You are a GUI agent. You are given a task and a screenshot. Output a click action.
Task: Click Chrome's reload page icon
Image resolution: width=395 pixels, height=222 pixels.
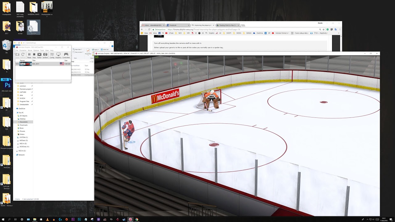click(149, 29)
